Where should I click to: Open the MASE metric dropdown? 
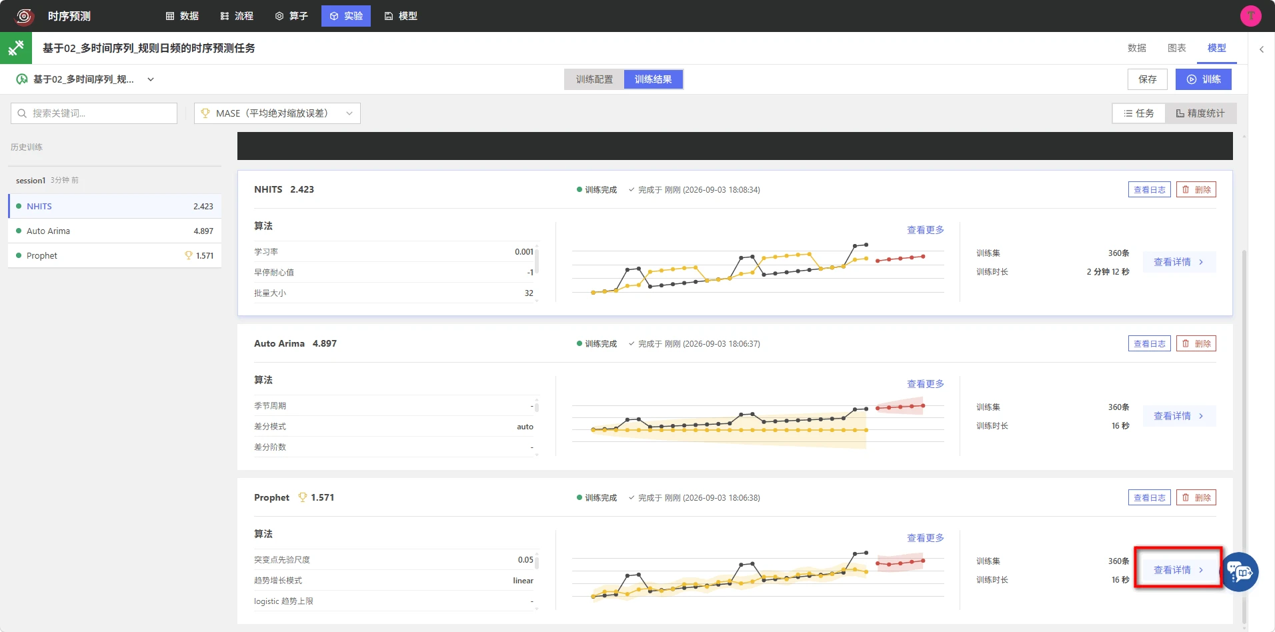pos(277,113)
